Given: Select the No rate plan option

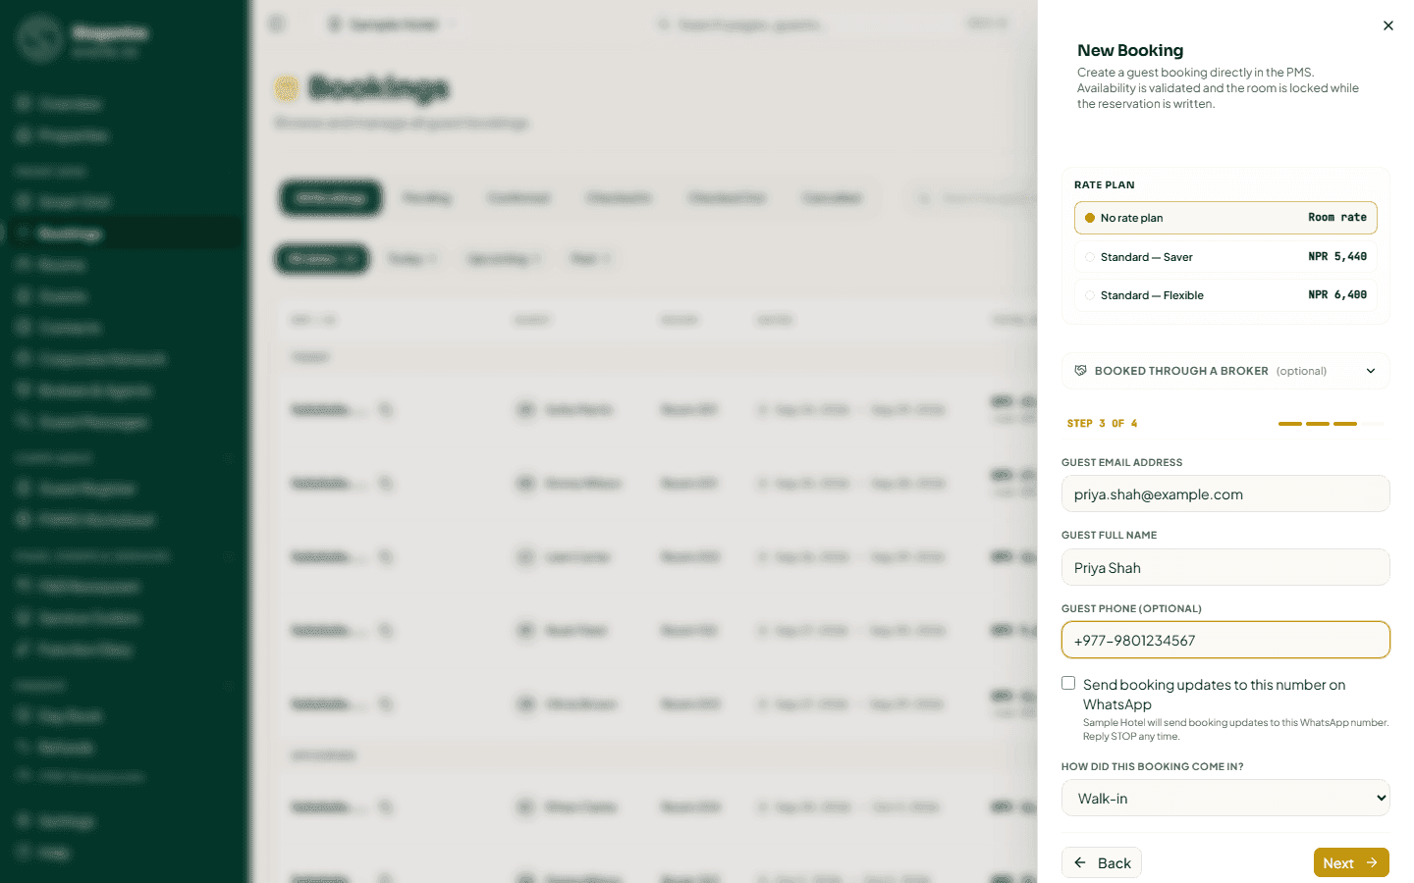Looking at the screenshot, I should pos(1225,218).
